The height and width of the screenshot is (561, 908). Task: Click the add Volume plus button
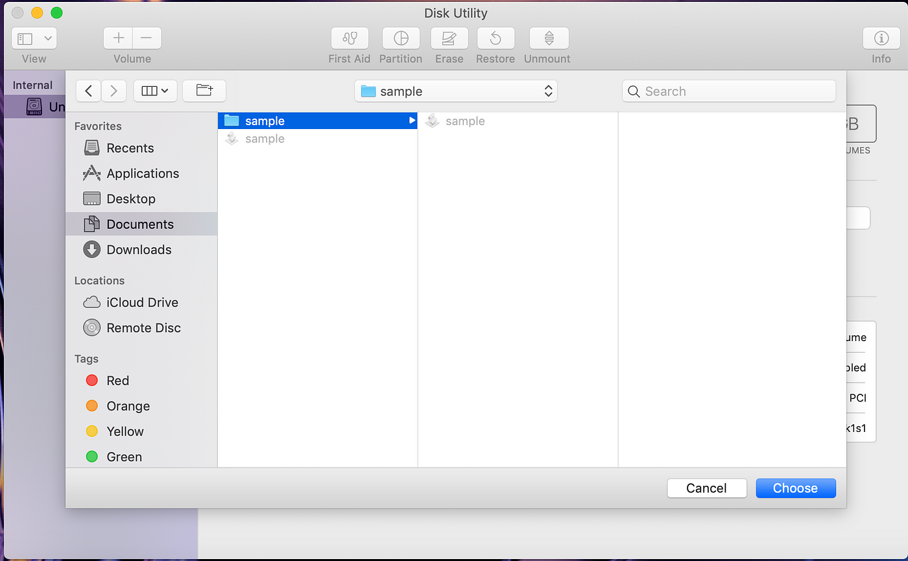118,38
